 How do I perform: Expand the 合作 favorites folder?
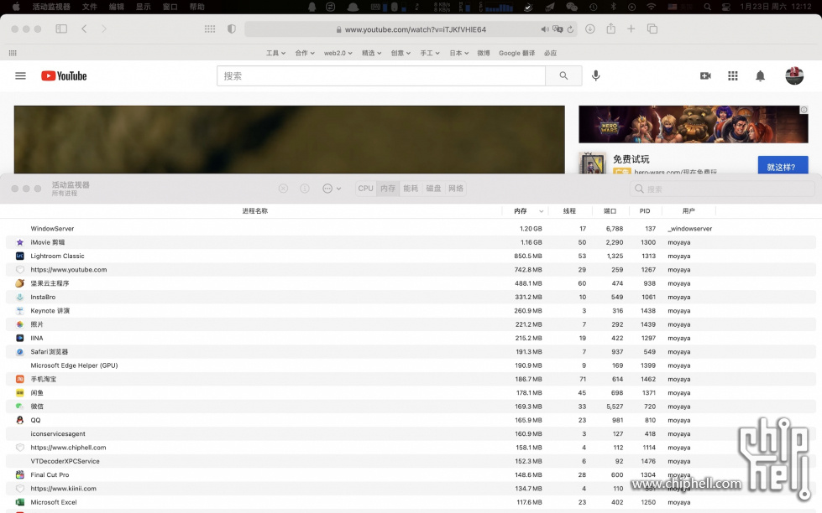305,53
